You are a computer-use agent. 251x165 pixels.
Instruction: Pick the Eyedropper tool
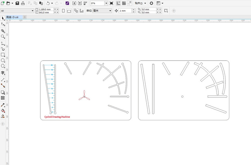point(3,105)
